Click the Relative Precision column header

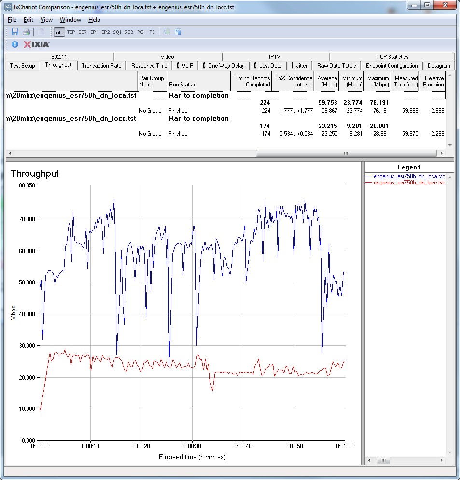tap(433, 81)
